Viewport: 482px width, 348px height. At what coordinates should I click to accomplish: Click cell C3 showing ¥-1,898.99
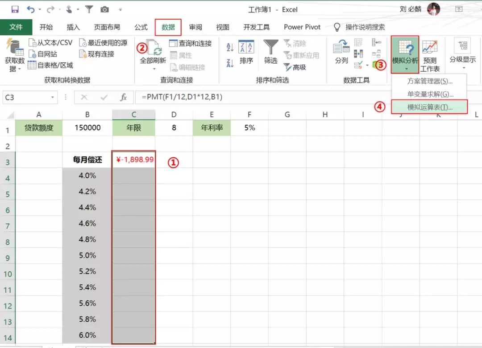(x=134, y=160)
